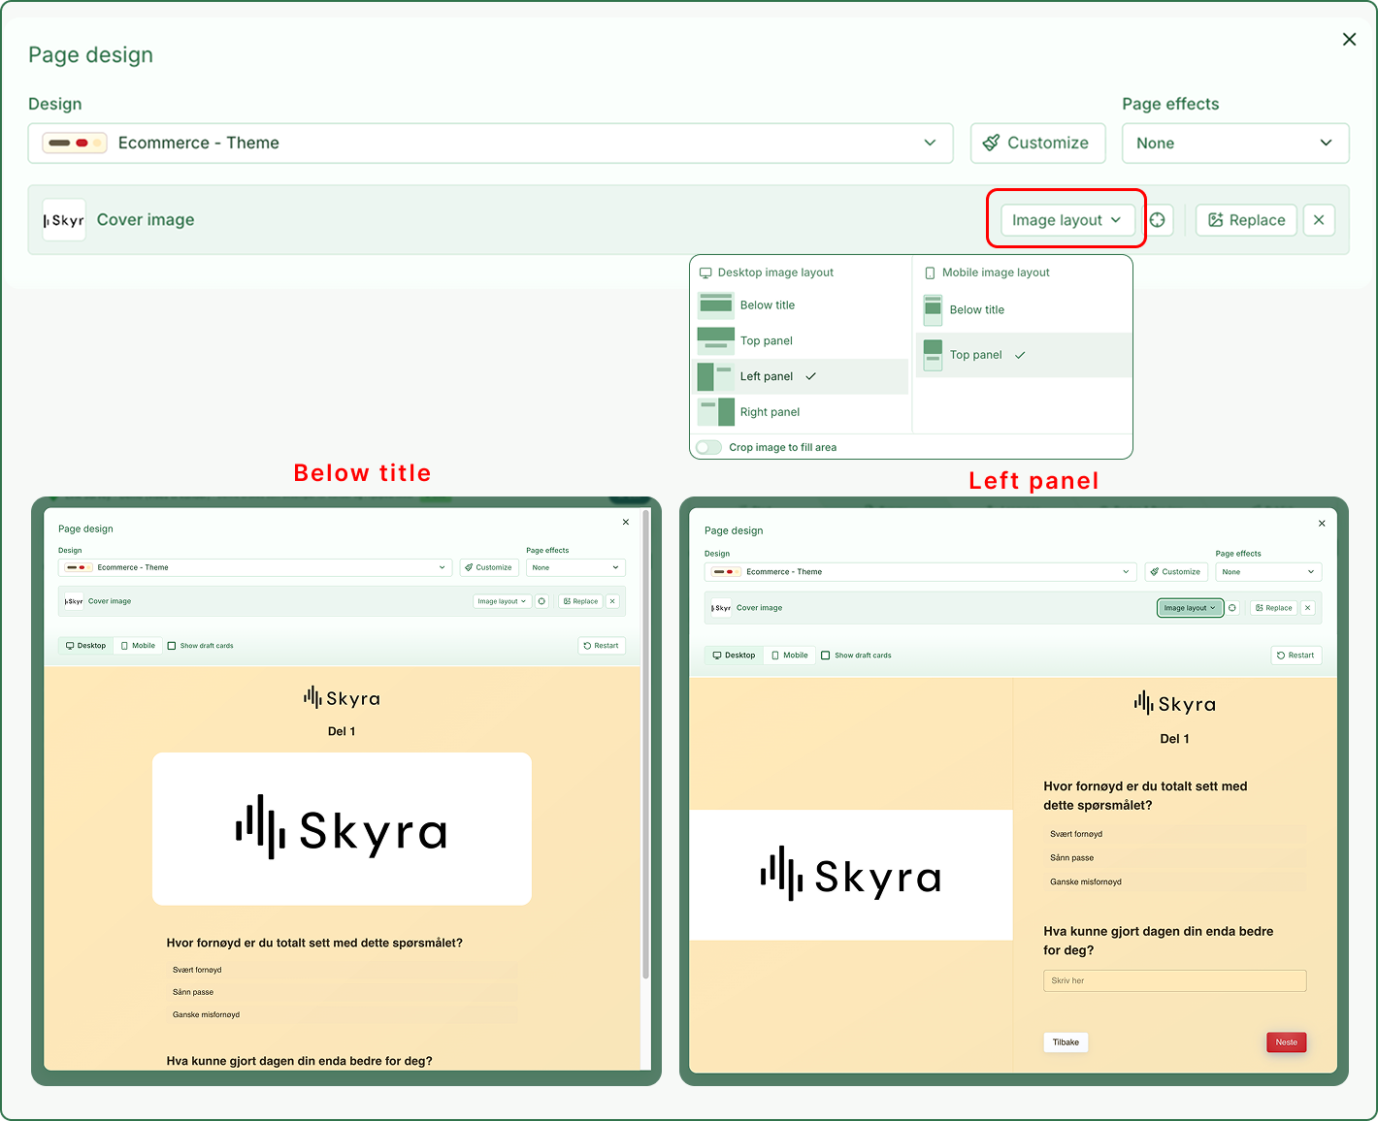Screen dimensions: 1378x1121
Task: Choose Sånn passe in Below title preview
Action: point(342,992)
